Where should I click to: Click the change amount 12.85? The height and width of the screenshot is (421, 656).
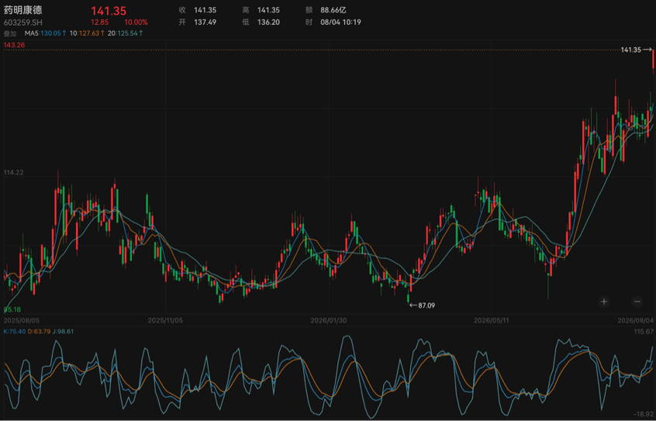99,22
